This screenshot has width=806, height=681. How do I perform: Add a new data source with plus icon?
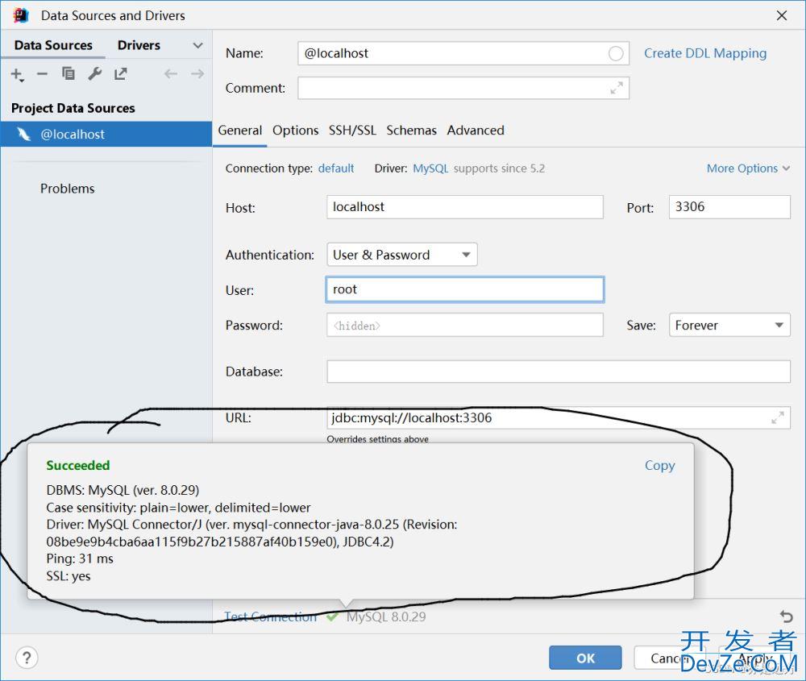[x=18, y=74]
